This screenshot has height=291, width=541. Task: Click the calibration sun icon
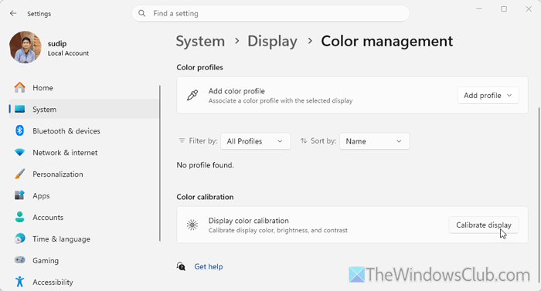tap(192, 225)
